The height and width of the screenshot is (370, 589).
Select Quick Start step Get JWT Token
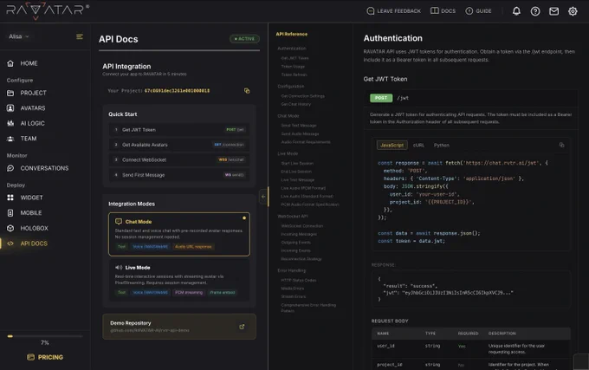pyautogui.click(x=179, y=130)
